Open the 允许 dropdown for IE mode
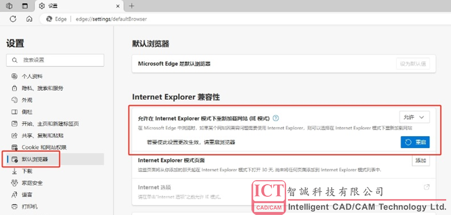 click(415, 117)
